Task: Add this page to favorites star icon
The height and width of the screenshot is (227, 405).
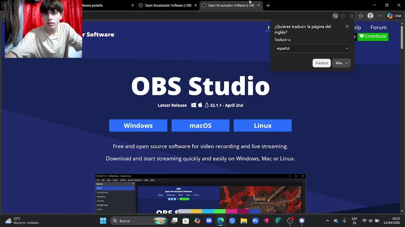Action: pos(352,16)
